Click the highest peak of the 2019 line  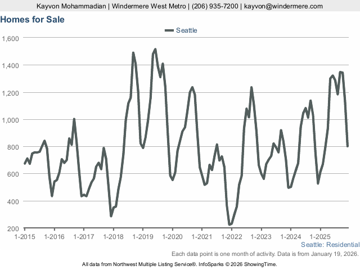point(155,49)
